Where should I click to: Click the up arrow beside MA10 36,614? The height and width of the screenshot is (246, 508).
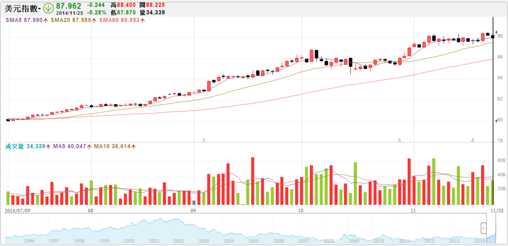[x=133, y=147]
